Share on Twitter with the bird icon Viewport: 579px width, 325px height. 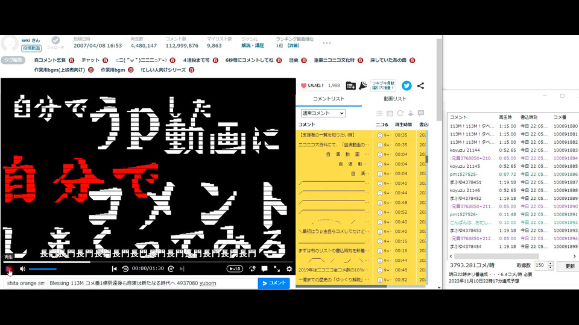tap(407, 85)
